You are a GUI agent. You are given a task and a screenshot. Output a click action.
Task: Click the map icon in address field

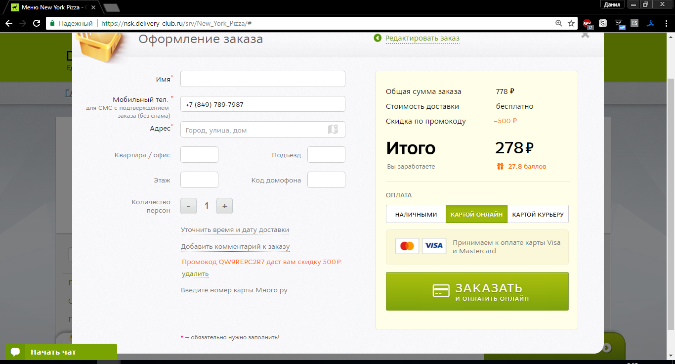333,130
